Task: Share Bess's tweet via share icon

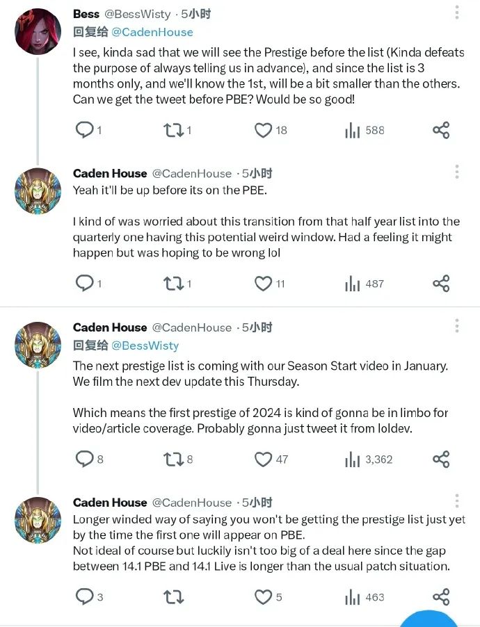Action: click(441, 130)
